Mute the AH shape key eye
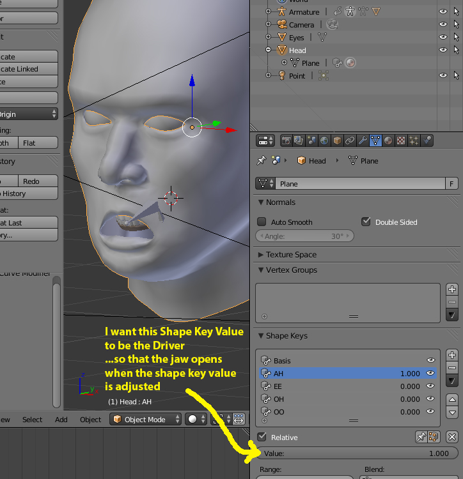Image resolution: width=463 pixels, height=479 pixels. [x=430, y=374]
